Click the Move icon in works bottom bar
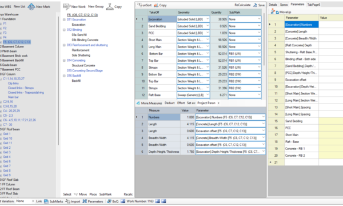 pyautogui.click(x=76, y=194)
